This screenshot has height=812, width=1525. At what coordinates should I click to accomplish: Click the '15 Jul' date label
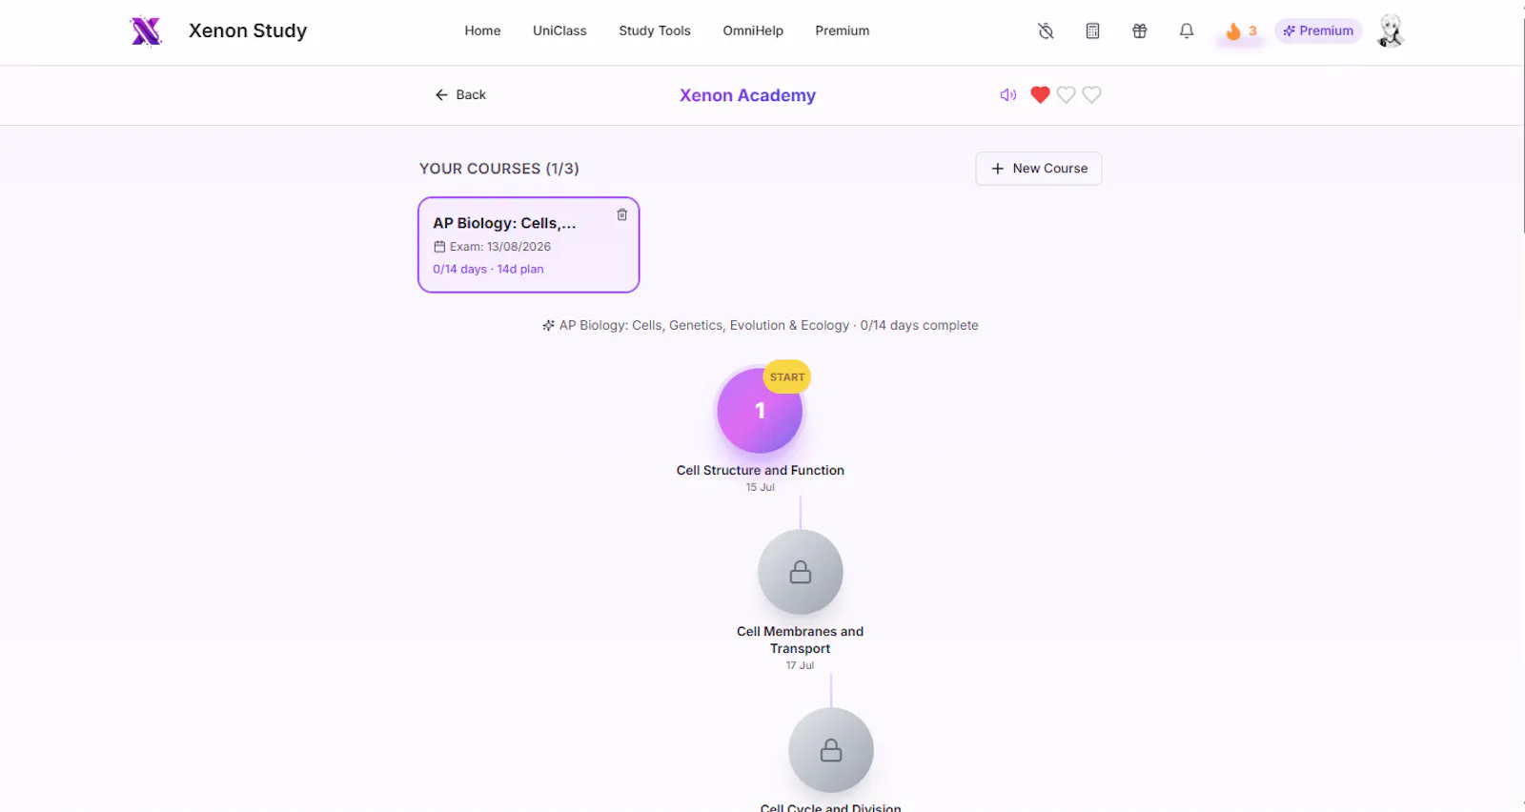coord(761,487)
